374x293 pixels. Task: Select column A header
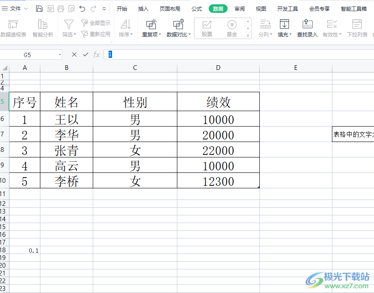click(25, 68)
